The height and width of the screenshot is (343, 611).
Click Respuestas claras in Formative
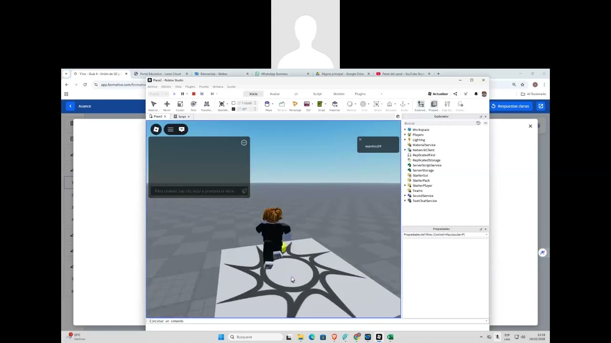(x=510, y=106)
